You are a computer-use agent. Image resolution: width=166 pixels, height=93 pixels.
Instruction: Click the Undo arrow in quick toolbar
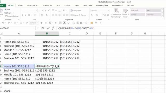[x=3, y=23]
